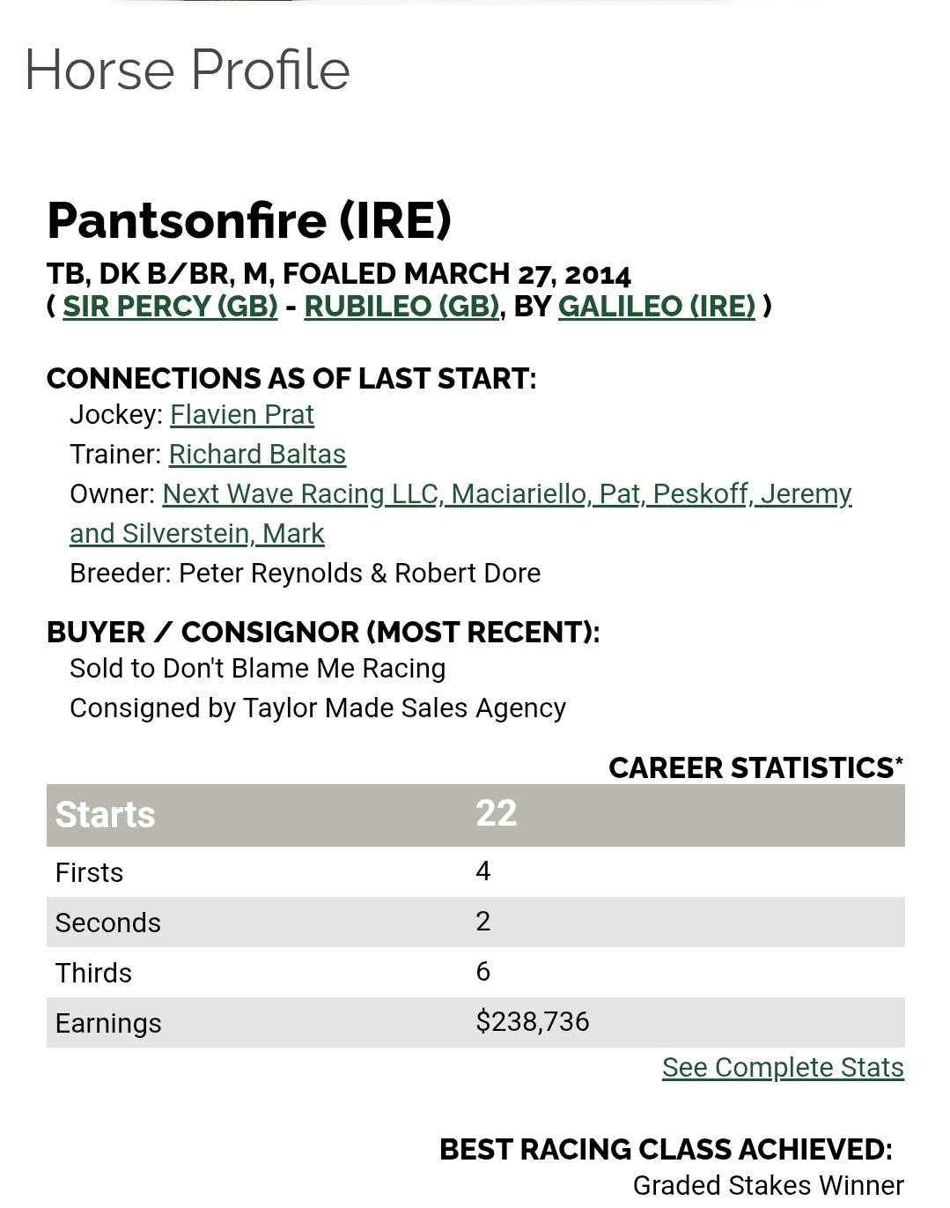The height and width of the screenshot is (1208, 950).
Task: Follow the GALILEO (IRE) broodmare sire link
Action: (x=656, y=306)
